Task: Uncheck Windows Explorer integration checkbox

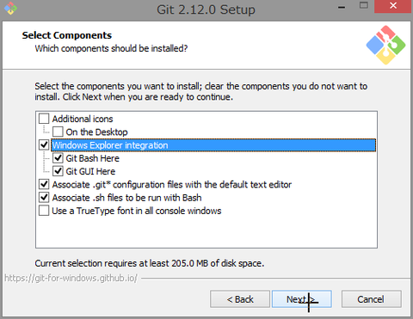Action: click(x=44, y=144)
